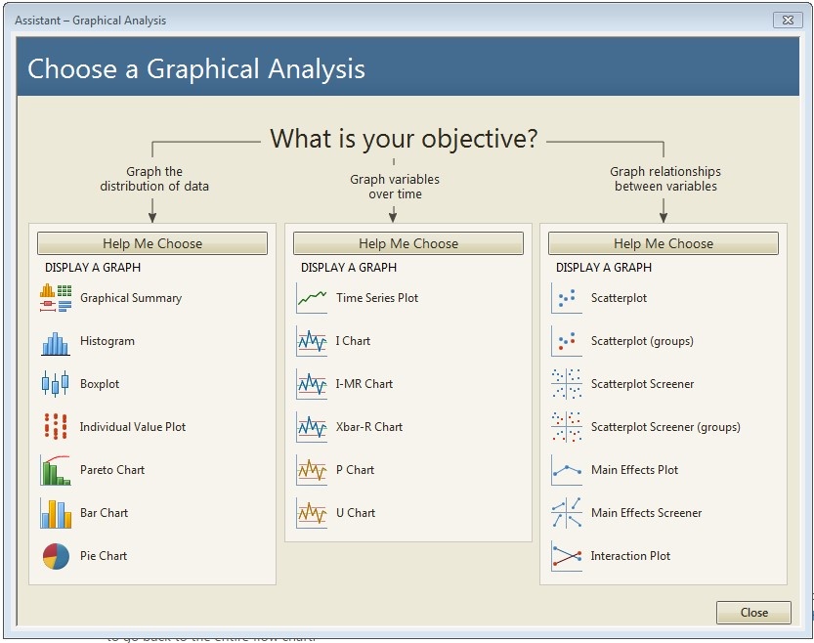Select the Interaction Plot icon
The height and width of the screenshot is (643, 814).
pos(567,556)
